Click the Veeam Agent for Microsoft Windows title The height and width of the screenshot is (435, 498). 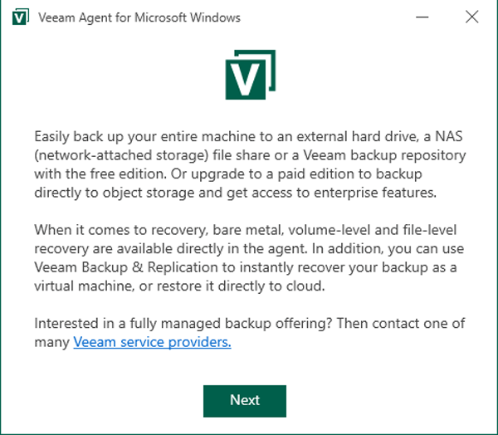(139, 17)
